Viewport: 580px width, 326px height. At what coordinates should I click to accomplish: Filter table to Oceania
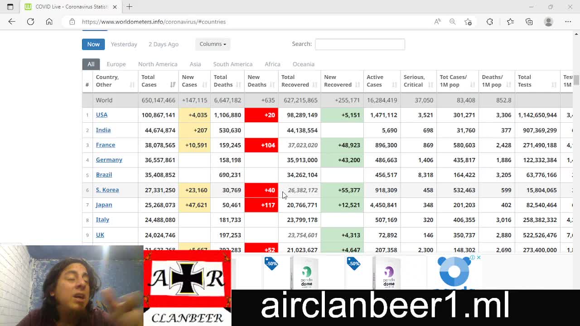303,64
